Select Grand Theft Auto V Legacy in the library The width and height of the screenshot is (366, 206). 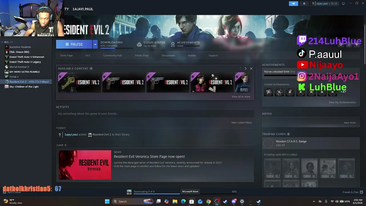coord(25,62)
